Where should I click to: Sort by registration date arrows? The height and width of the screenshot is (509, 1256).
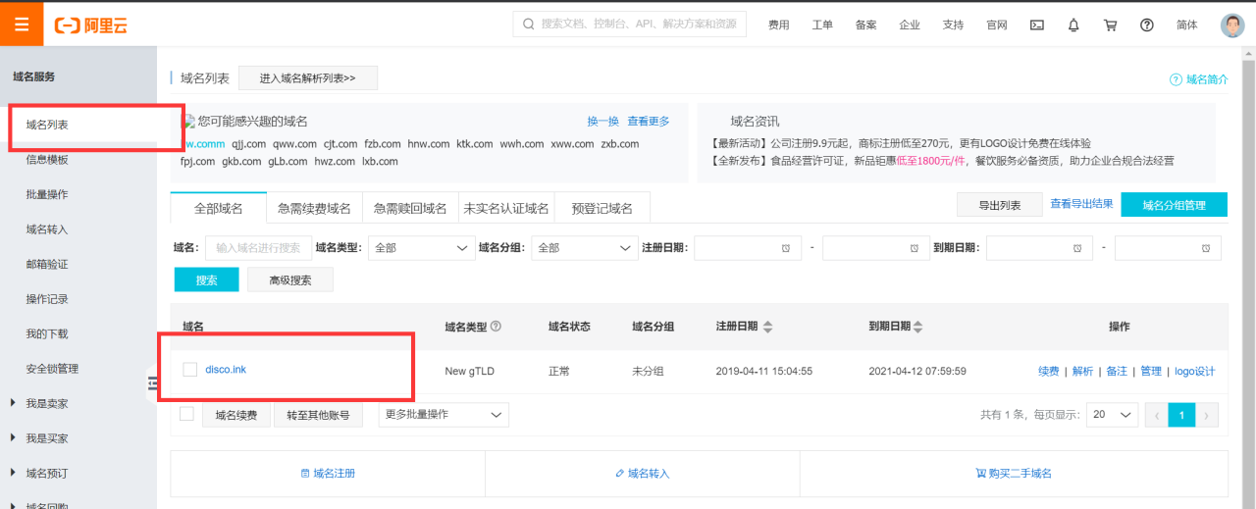pos(768,327)
